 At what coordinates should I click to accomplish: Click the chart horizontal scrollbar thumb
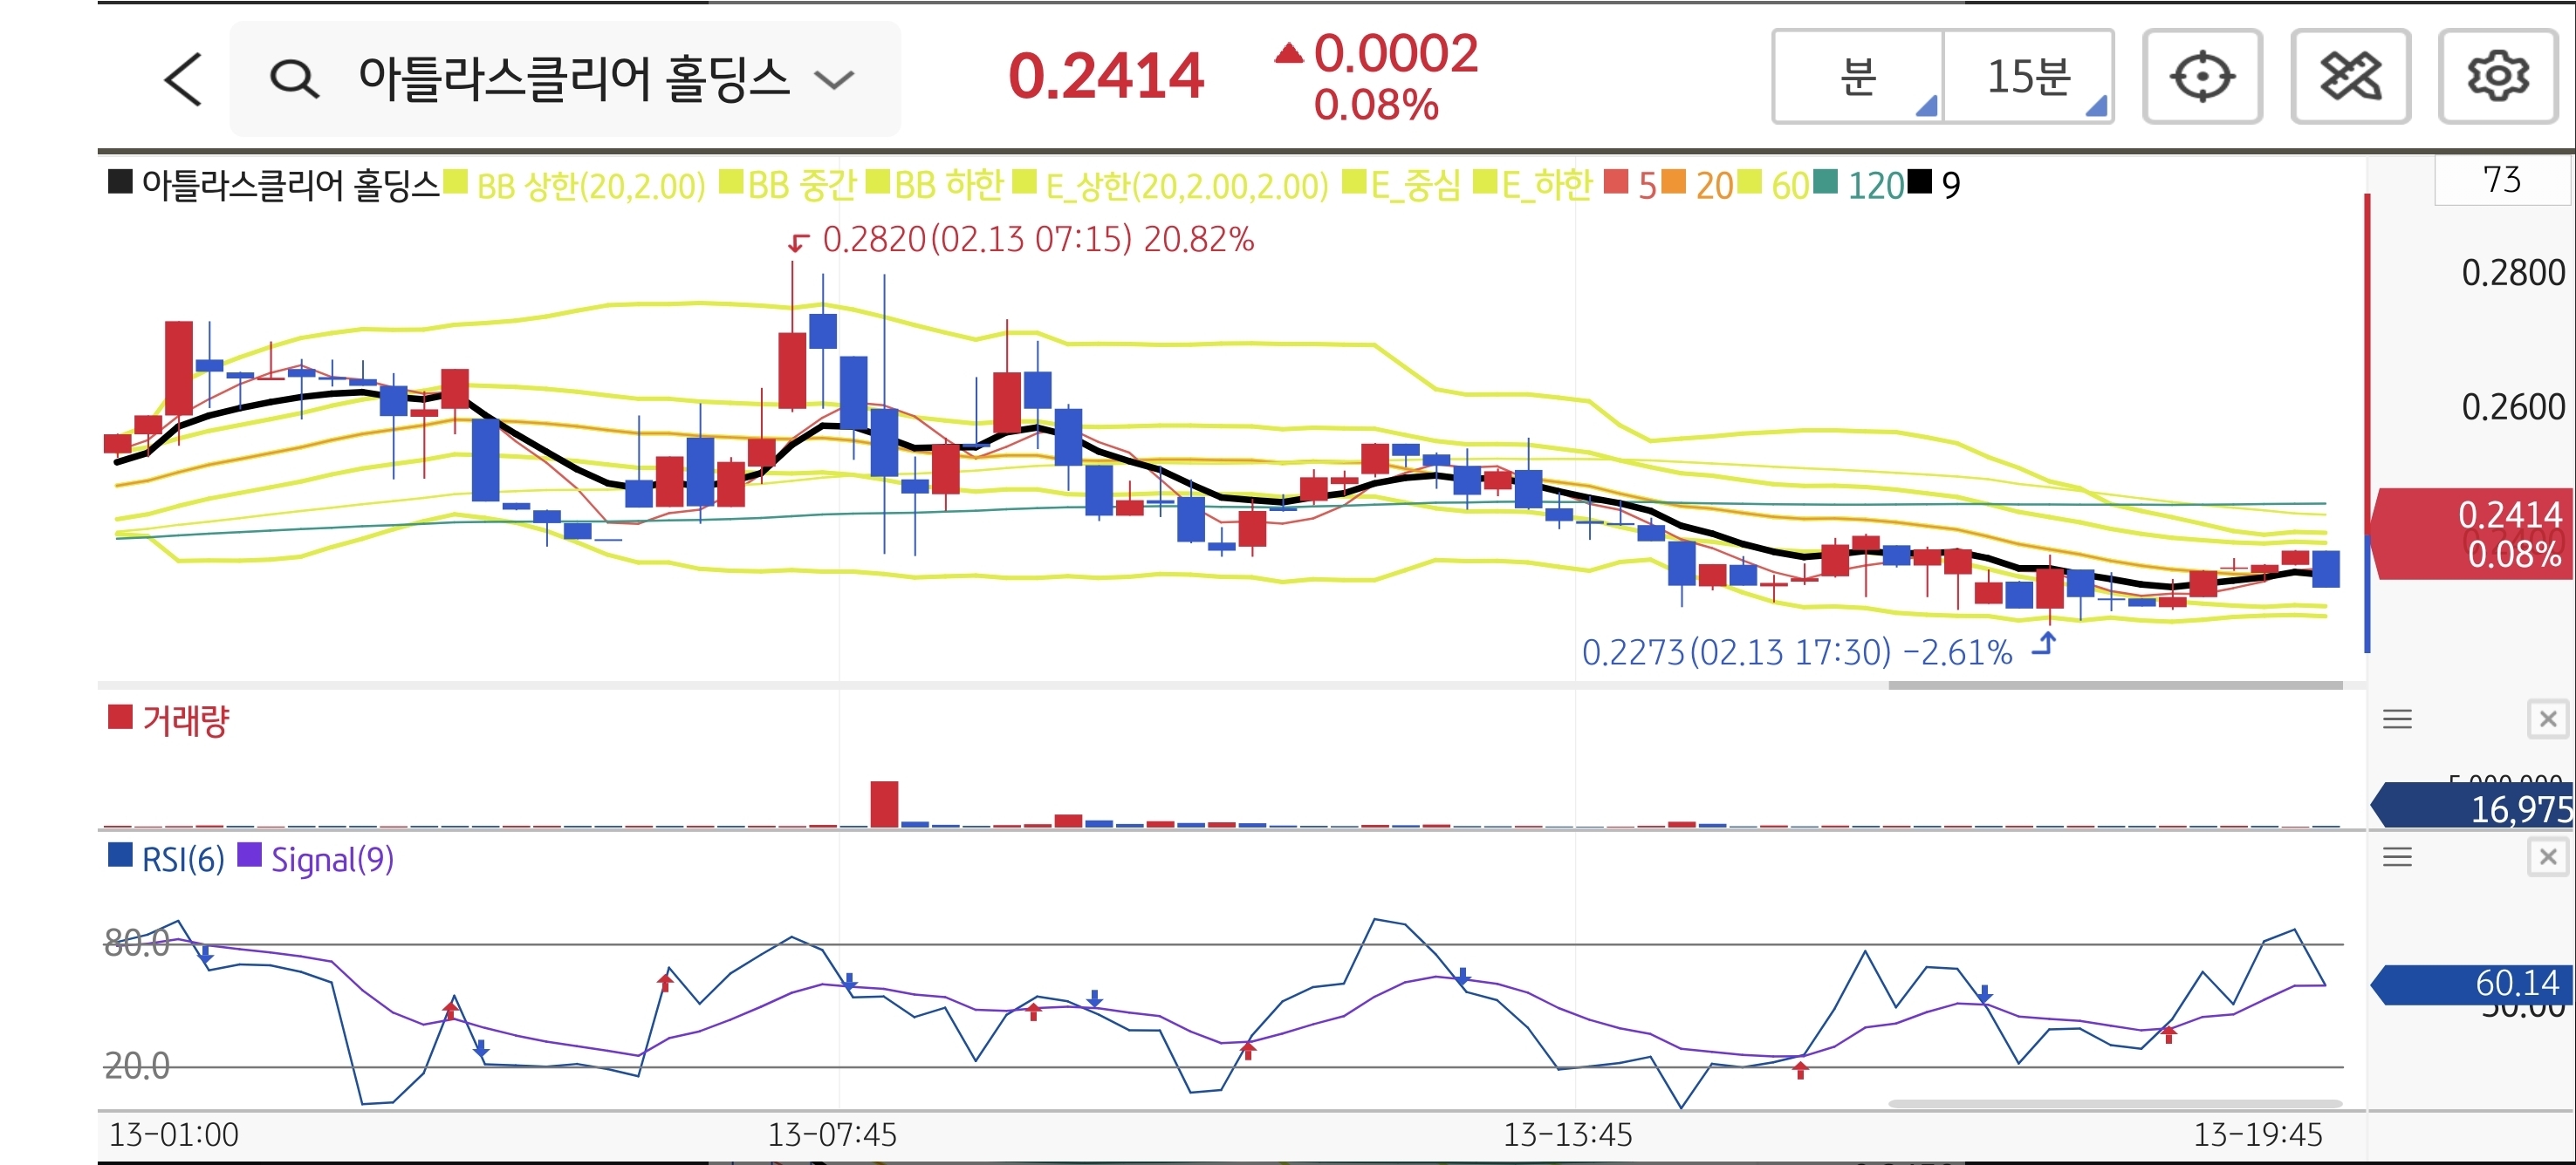[2114, 685]
